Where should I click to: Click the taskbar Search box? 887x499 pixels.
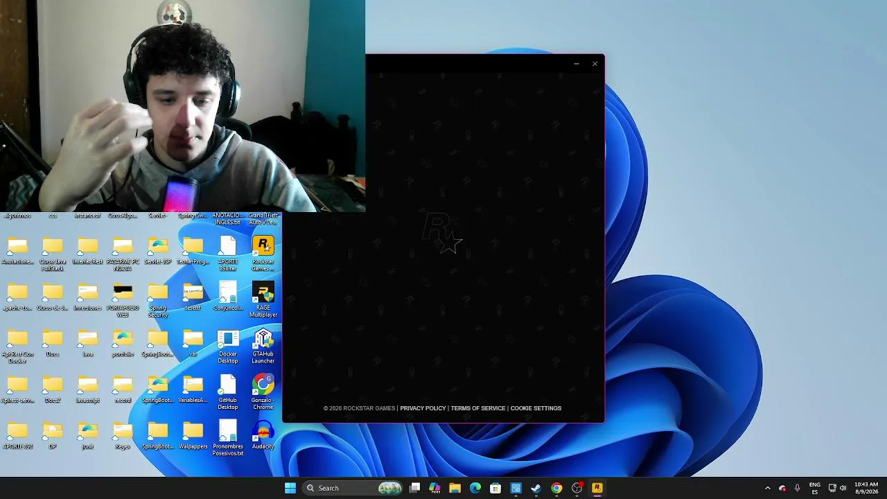353,488
